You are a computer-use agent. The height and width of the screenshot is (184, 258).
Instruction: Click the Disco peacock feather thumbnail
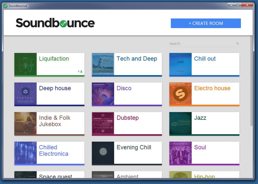click(x=103, y=94)
